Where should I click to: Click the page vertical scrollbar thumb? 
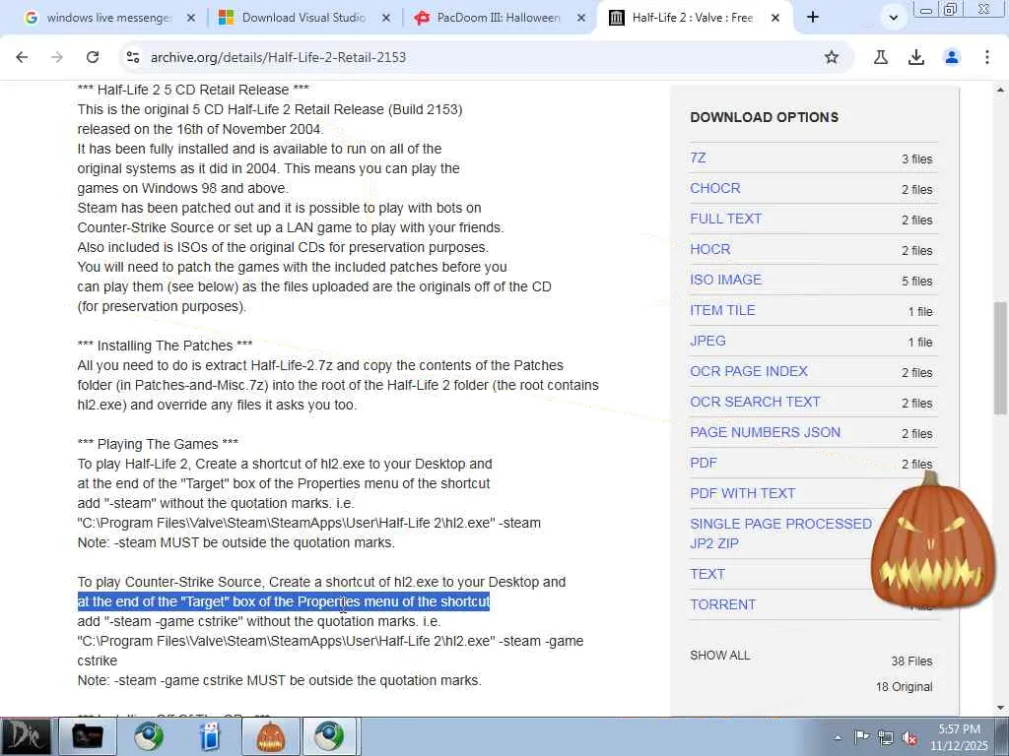point(1000,358)
